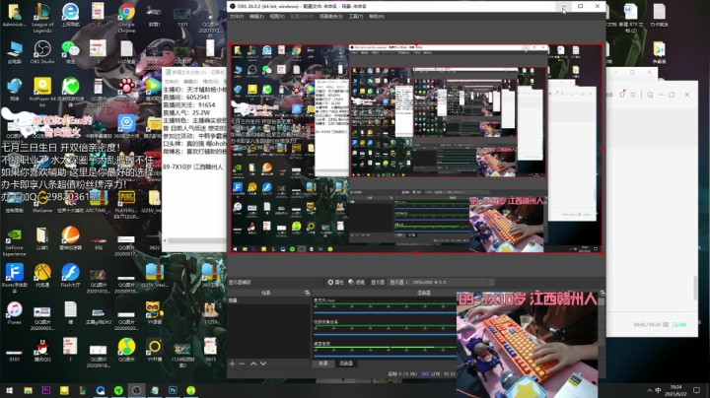Screen dimensions: 710x398
Task: Click the 滤镜 filters button in OBS
Action: coord(356,282)
